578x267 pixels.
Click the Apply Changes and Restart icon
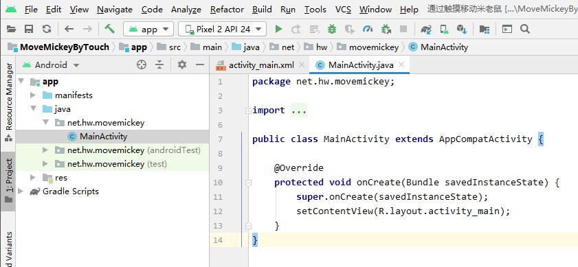(296, 29)
